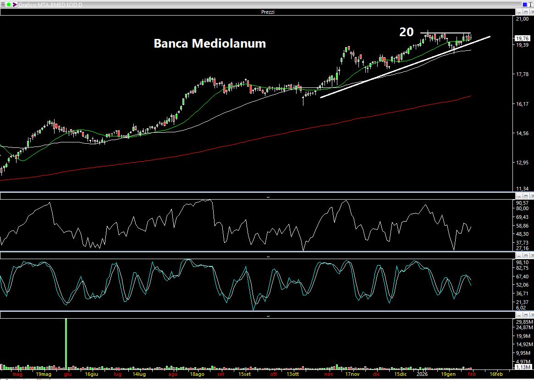Click the current price tag 19,76
This screenshot has height=380, width=534.
pyautogui.click(x=523, y=38)
